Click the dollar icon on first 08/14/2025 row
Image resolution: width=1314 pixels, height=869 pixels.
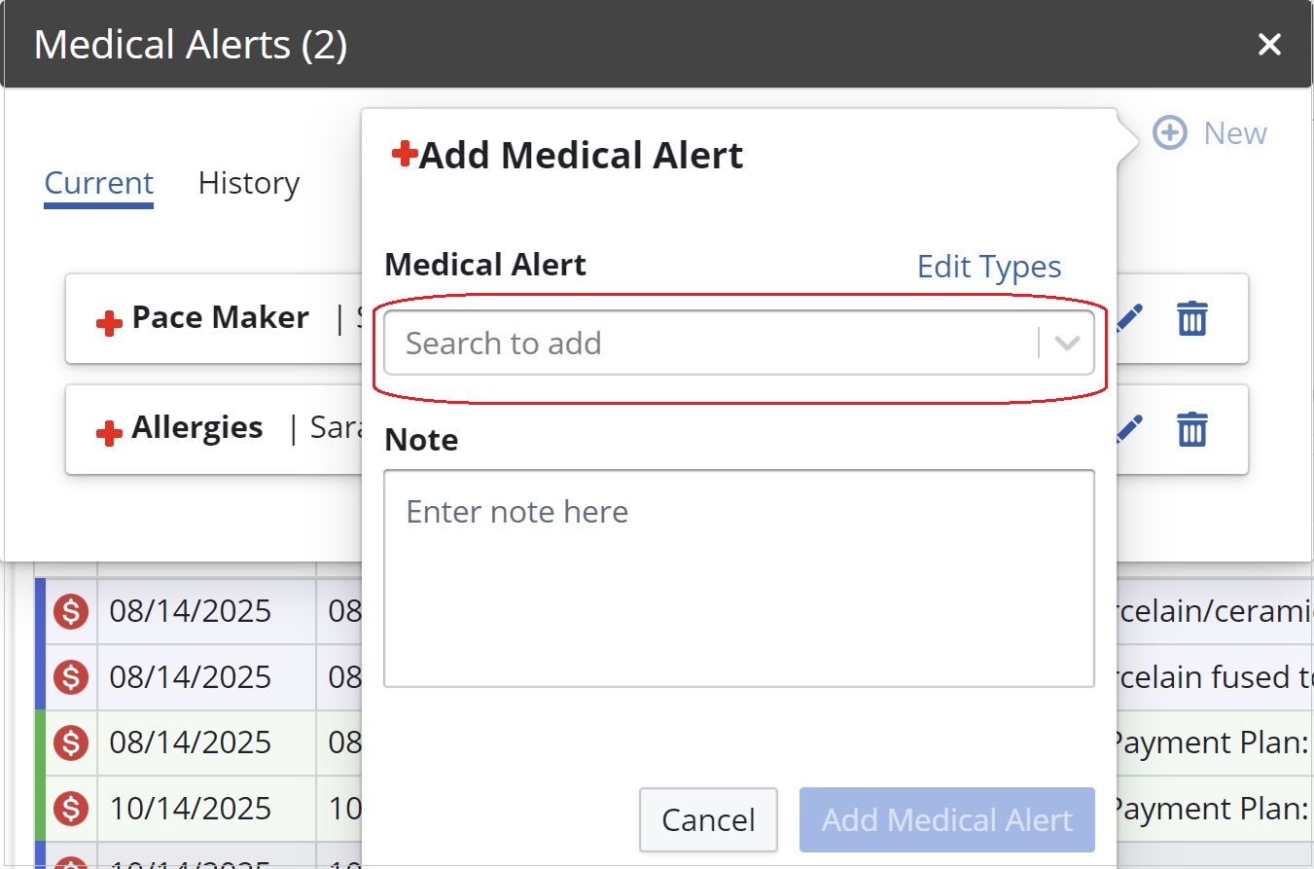tap(70, 611)
